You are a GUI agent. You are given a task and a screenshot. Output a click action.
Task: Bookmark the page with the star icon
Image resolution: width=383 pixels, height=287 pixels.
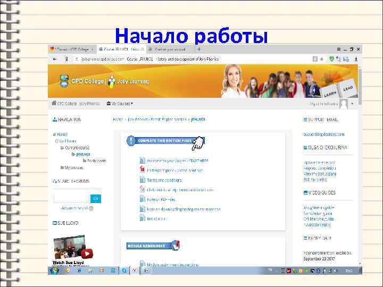[x=322, y=59]
